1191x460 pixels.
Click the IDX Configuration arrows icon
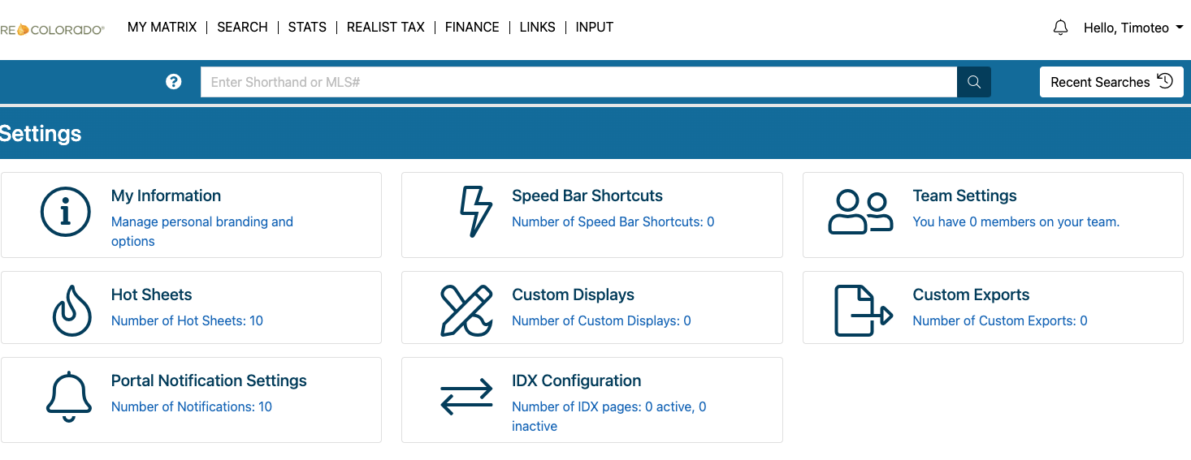[466, 397]
